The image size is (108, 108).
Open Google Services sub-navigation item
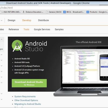coord(42,29)
